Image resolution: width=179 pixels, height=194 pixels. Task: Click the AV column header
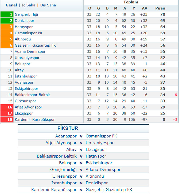pos(145,8)
